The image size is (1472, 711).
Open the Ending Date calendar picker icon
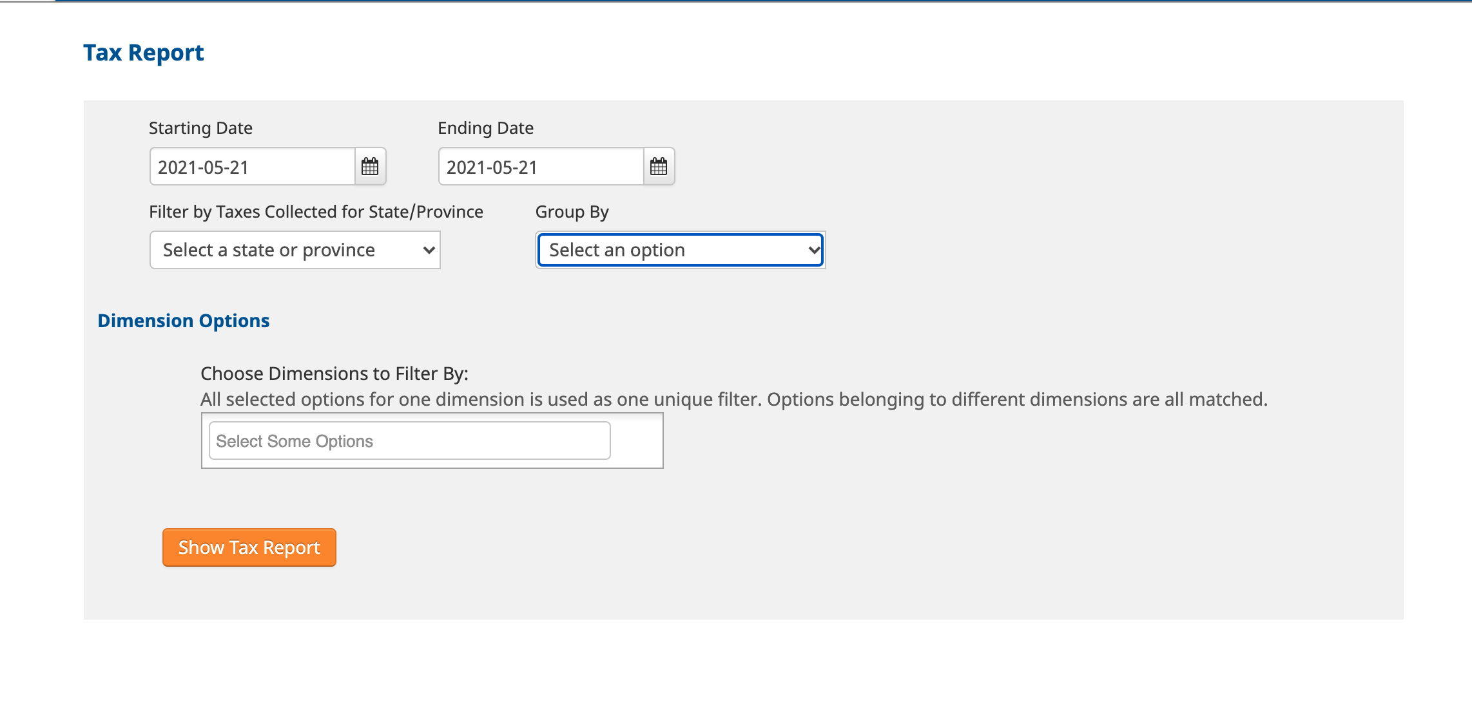659,167
